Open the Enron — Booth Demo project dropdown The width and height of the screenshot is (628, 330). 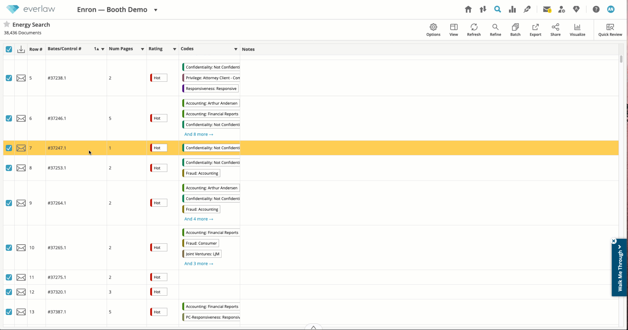[x=156, y=10]
